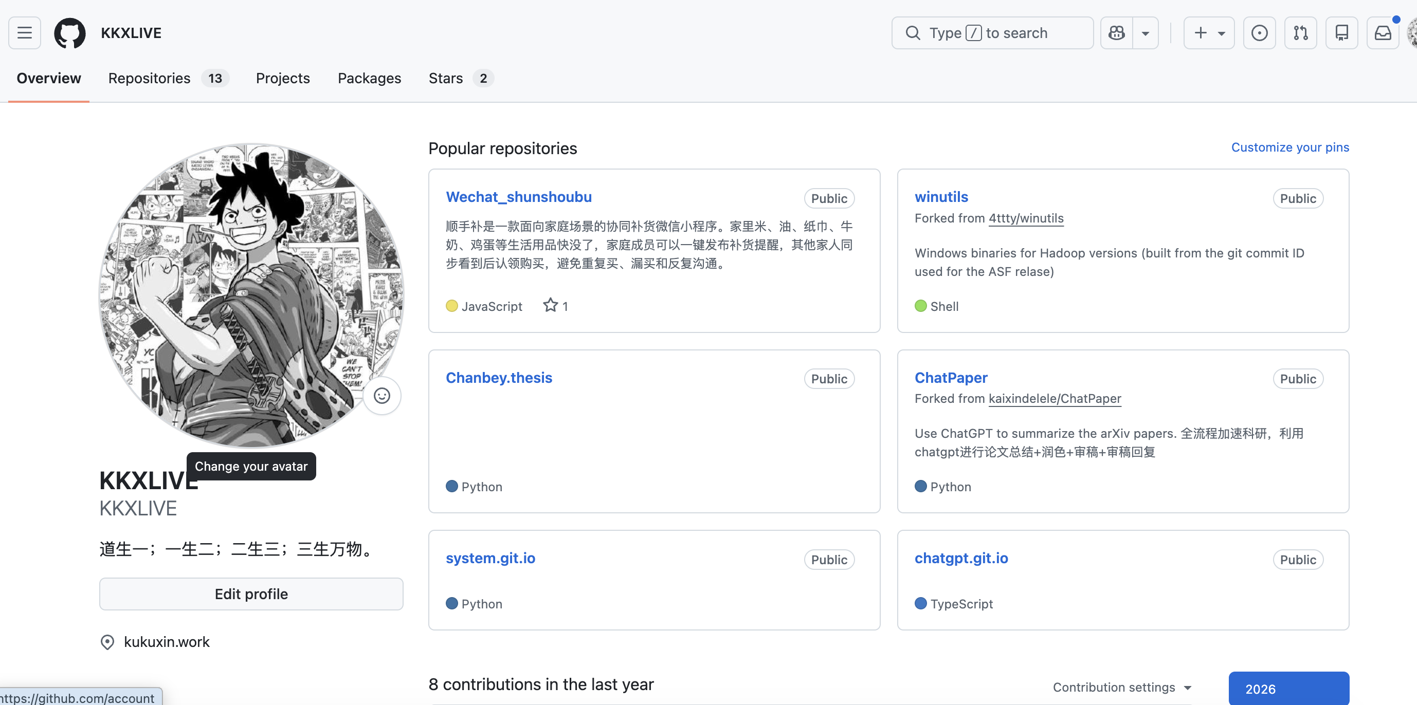Open the hamburger navigation menu
Image resolution: width=1417 pixels, height=705 pixels.
24,33
